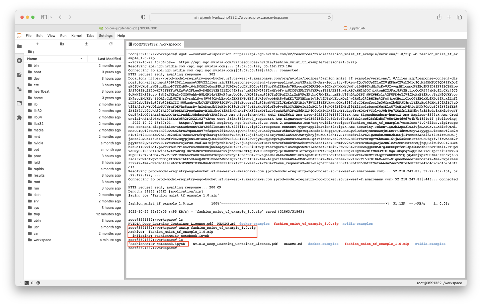Reload the current page in Safari
Viewport: 482px width, 306px height.
tap(329, 17)
